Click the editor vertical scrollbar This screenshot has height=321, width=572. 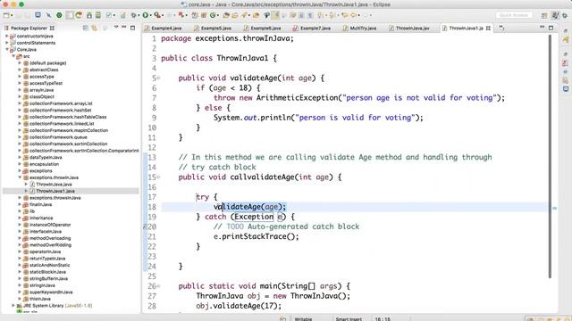click(x=550, y=157)
